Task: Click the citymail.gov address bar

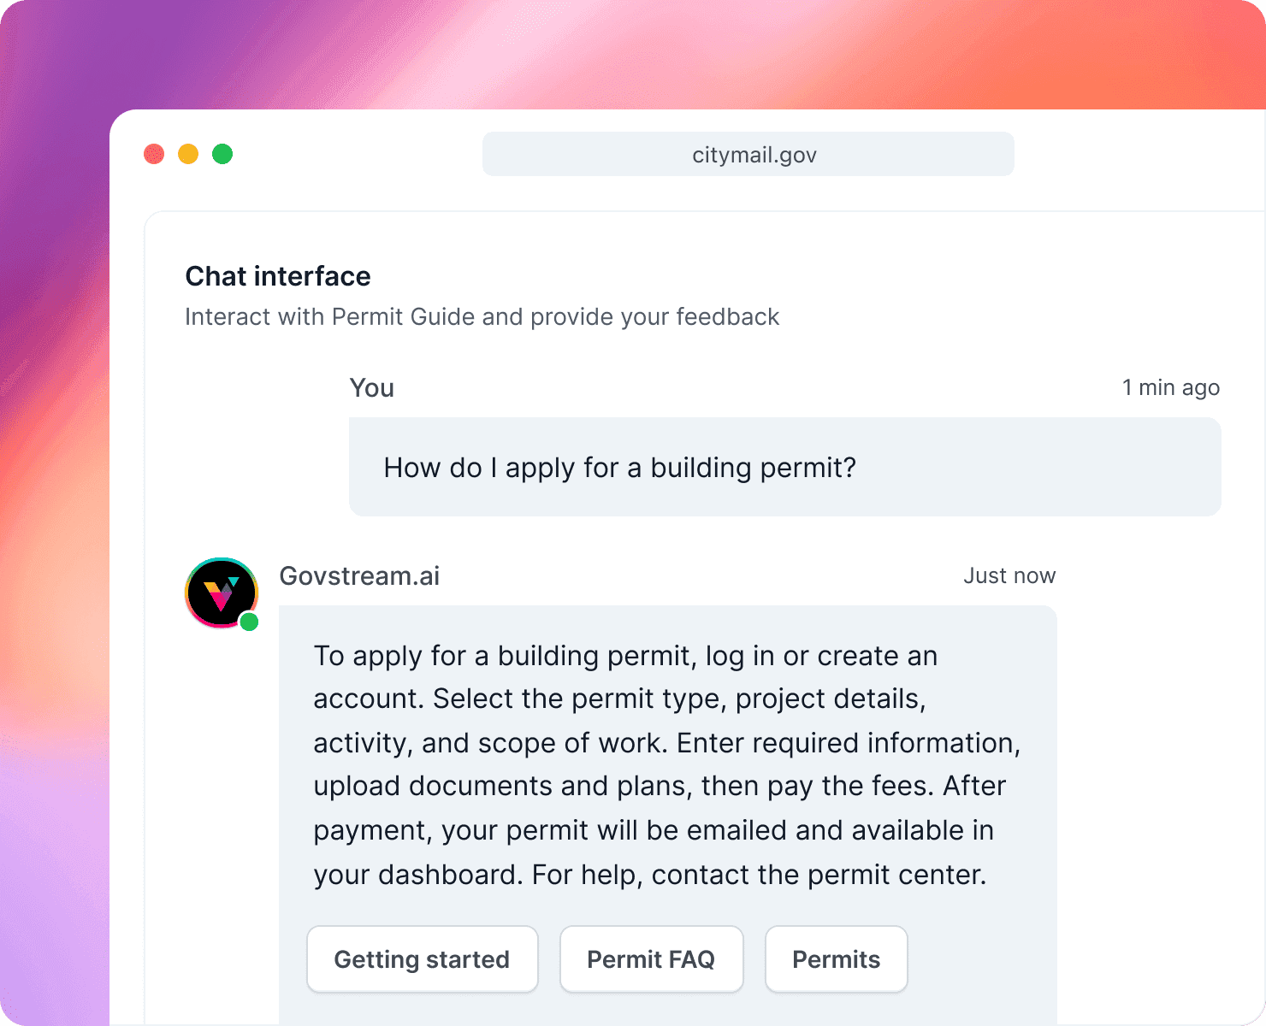Action: 748,154
